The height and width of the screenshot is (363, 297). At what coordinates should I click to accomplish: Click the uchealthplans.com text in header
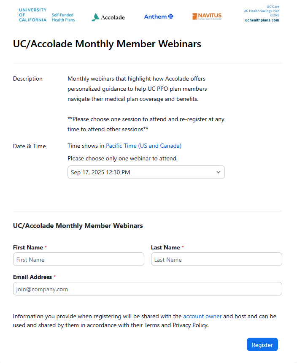coord(262,20)
